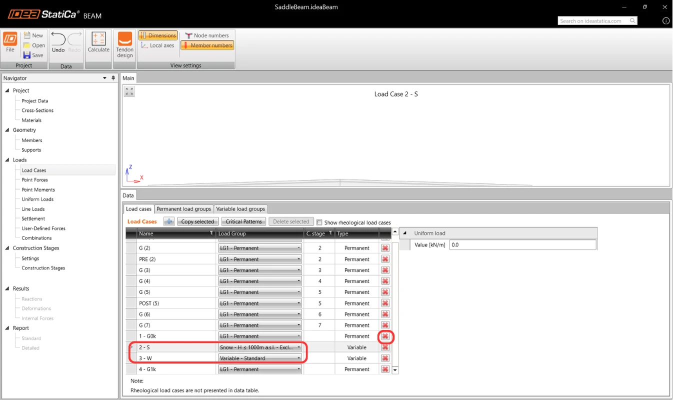The image size is (673, 400).
Task: Collapse the Results tree node
Action: tap(7, 288)
